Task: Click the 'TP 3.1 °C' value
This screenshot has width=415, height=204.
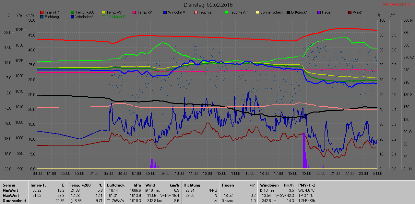Action: pyautogui.click(x=306, y=196)
